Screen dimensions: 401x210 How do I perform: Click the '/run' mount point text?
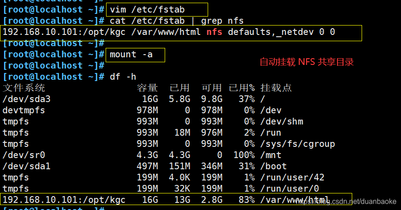coord(271,133)
